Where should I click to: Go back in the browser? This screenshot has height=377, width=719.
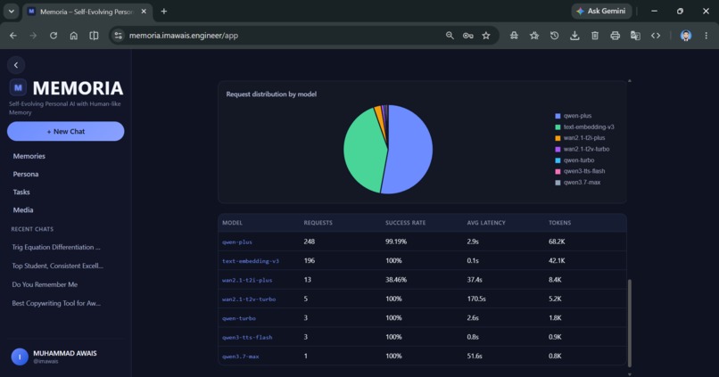(12, 36)
